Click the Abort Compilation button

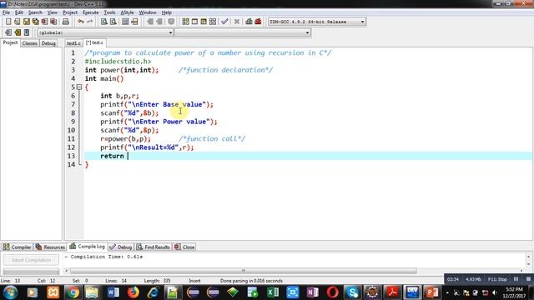click(32, 260)
